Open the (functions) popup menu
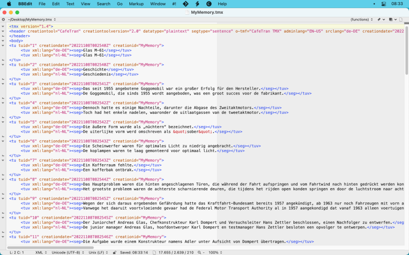 click(x=361, y=19)
